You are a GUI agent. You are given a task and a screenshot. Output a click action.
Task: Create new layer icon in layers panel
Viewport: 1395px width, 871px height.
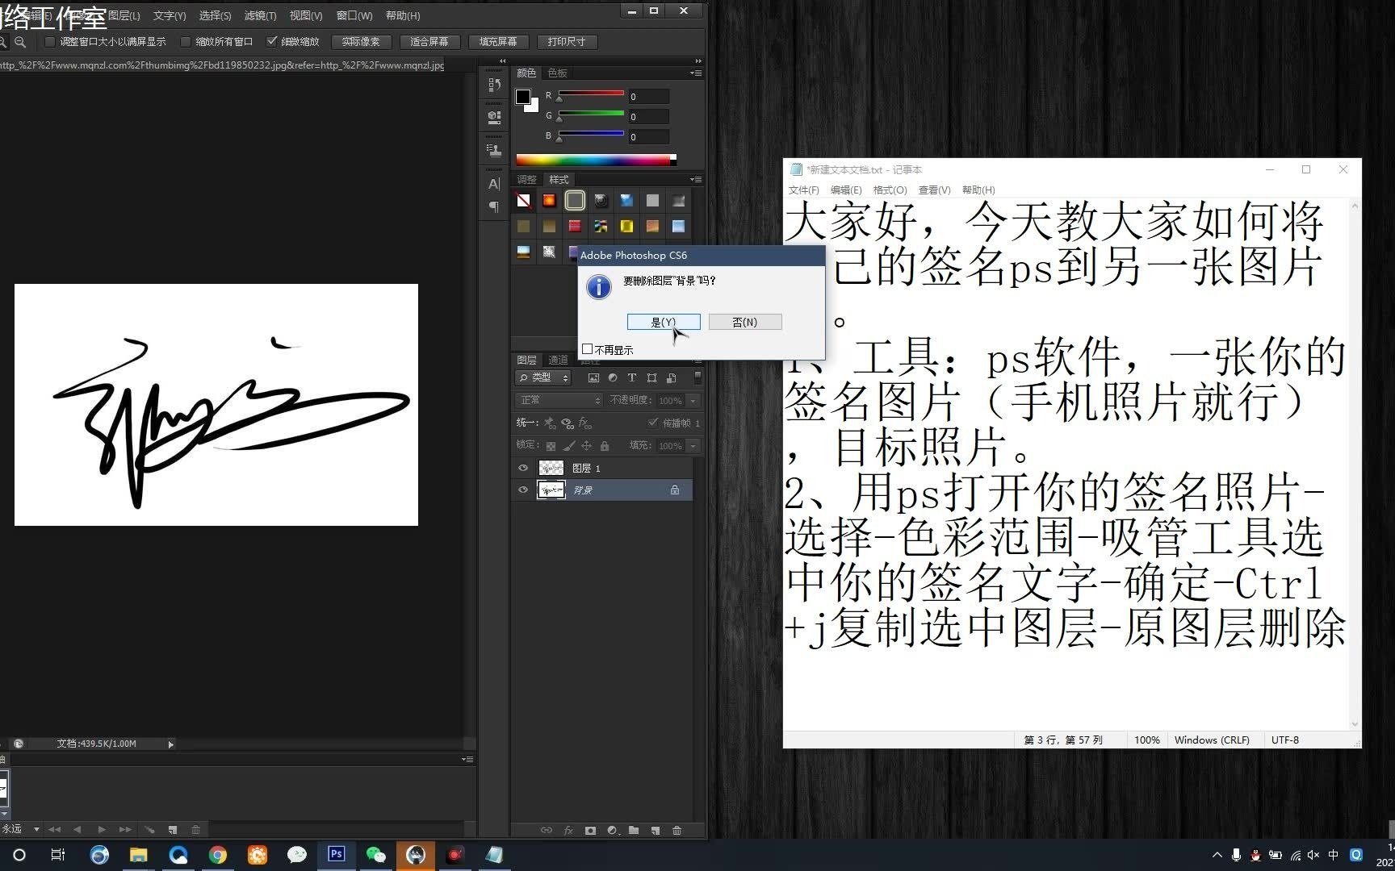pos(656,830)
